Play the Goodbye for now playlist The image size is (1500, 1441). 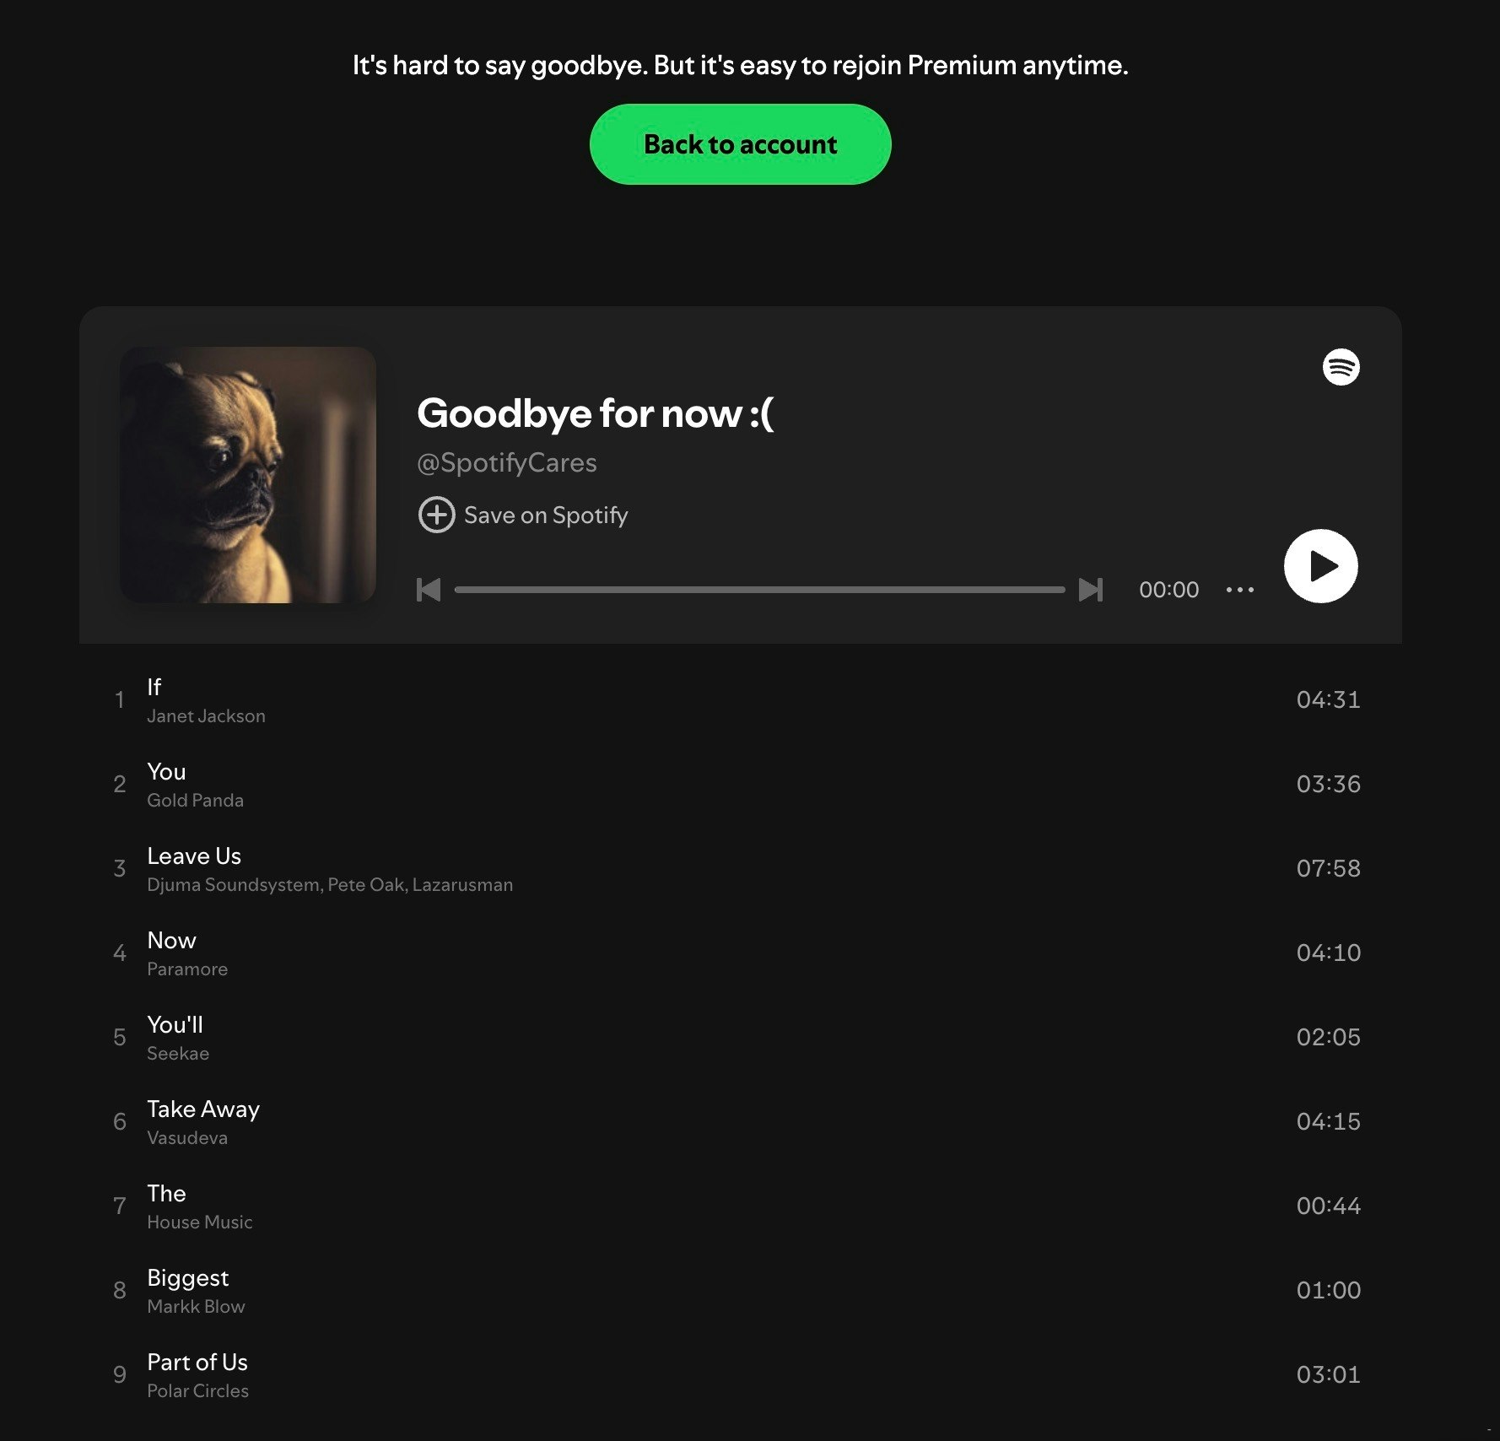point(1320,566)
